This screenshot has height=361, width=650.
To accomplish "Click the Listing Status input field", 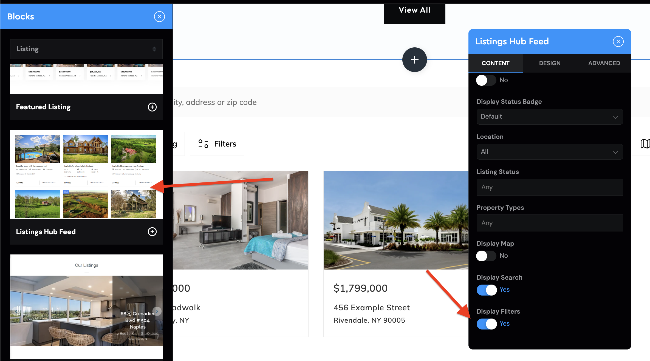I will tap(550, 187).
